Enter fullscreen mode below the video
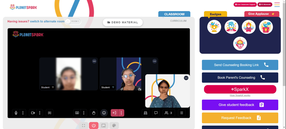 (x=84, y=126)
